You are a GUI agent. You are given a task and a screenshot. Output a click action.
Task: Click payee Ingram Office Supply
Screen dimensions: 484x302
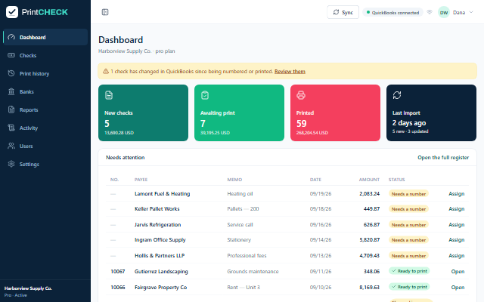point(160,240)
